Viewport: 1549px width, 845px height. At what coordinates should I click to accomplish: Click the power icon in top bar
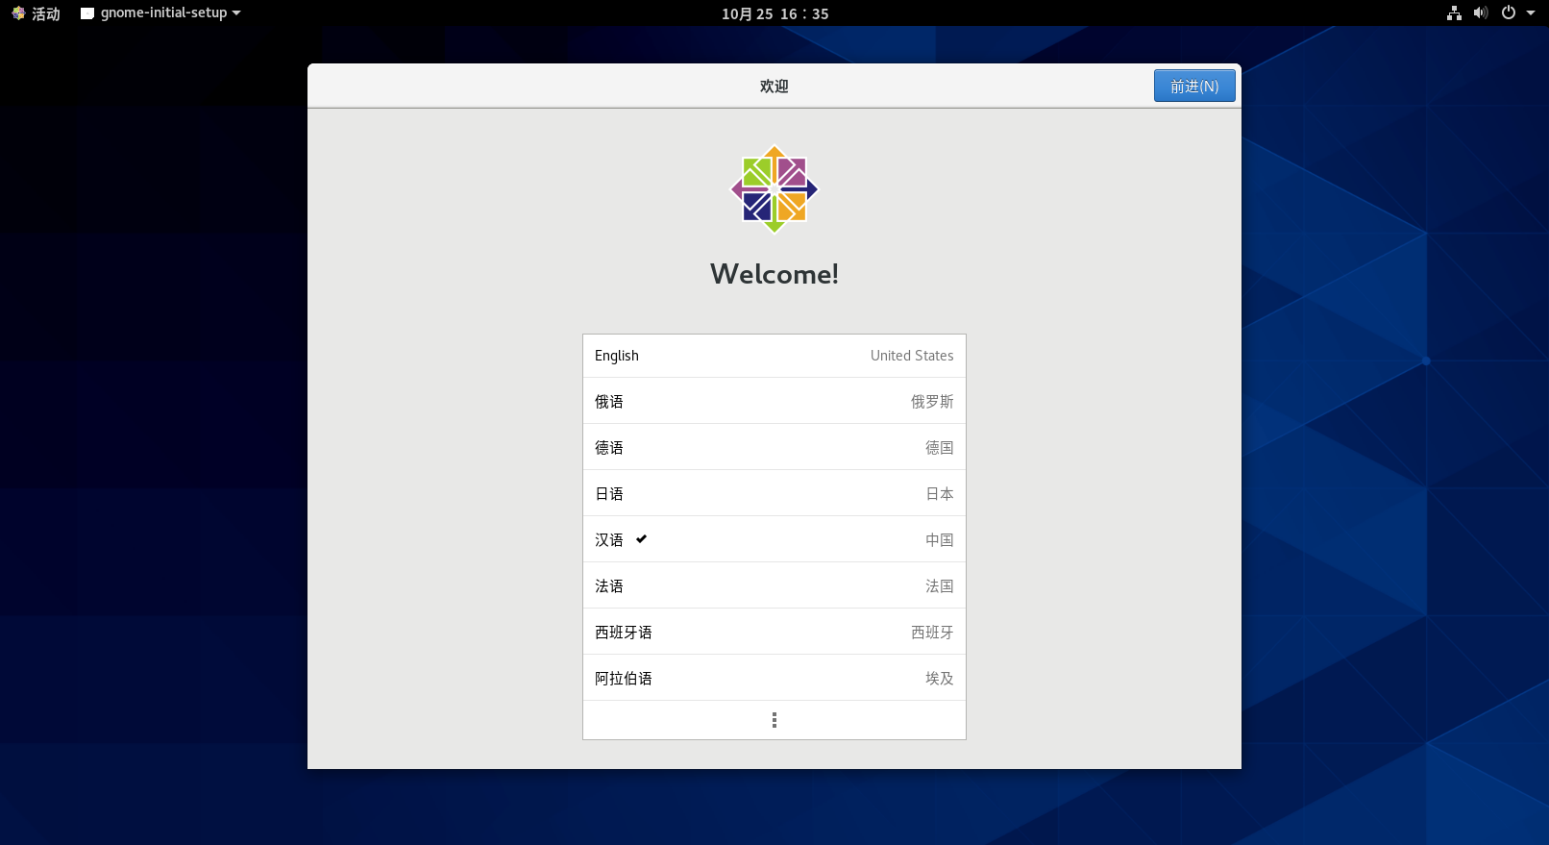tap(1509, 13)
